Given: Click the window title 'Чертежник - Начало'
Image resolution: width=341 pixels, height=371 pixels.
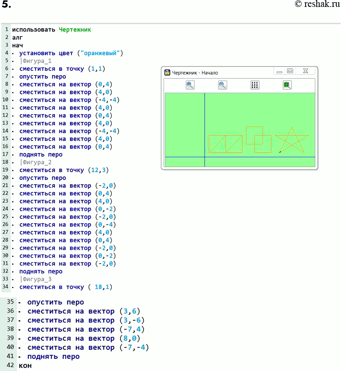Looking at the screenshot, I should (x=195, y=73).
